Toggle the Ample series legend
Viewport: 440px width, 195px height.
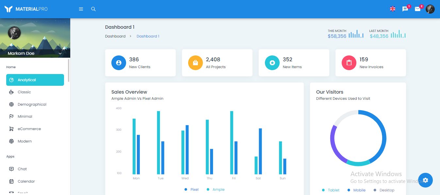216,189
